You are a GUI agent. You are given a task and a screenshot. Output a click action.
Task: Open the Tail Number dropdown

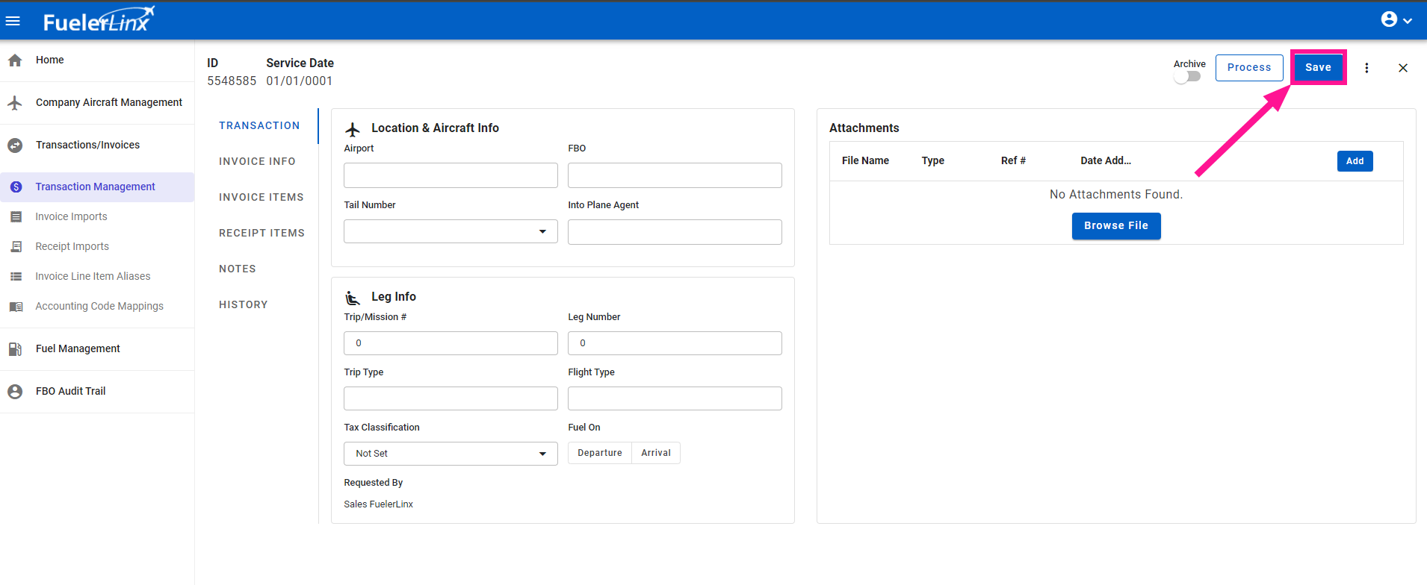(451, 231)
